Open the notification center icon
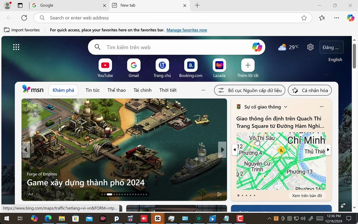The height and width of the screenshot is (224, 358). click(349, 218)
